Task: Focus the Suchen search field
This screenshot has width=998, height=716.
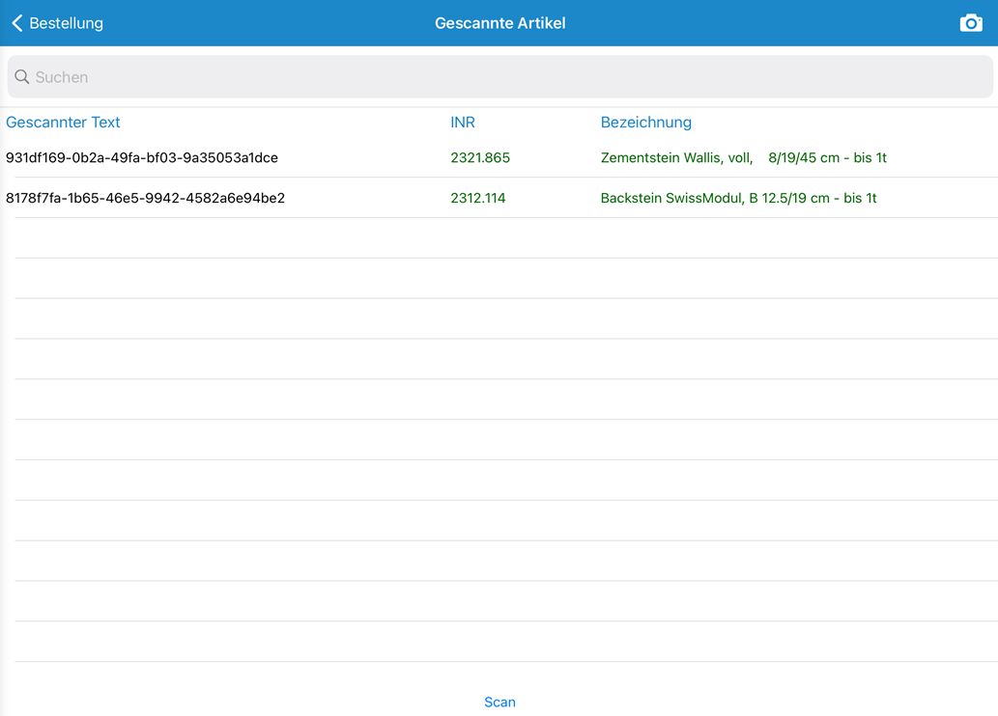Action: (499, 76)
